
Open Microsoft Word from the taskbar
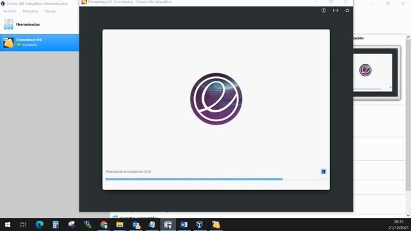pos(184,225)
